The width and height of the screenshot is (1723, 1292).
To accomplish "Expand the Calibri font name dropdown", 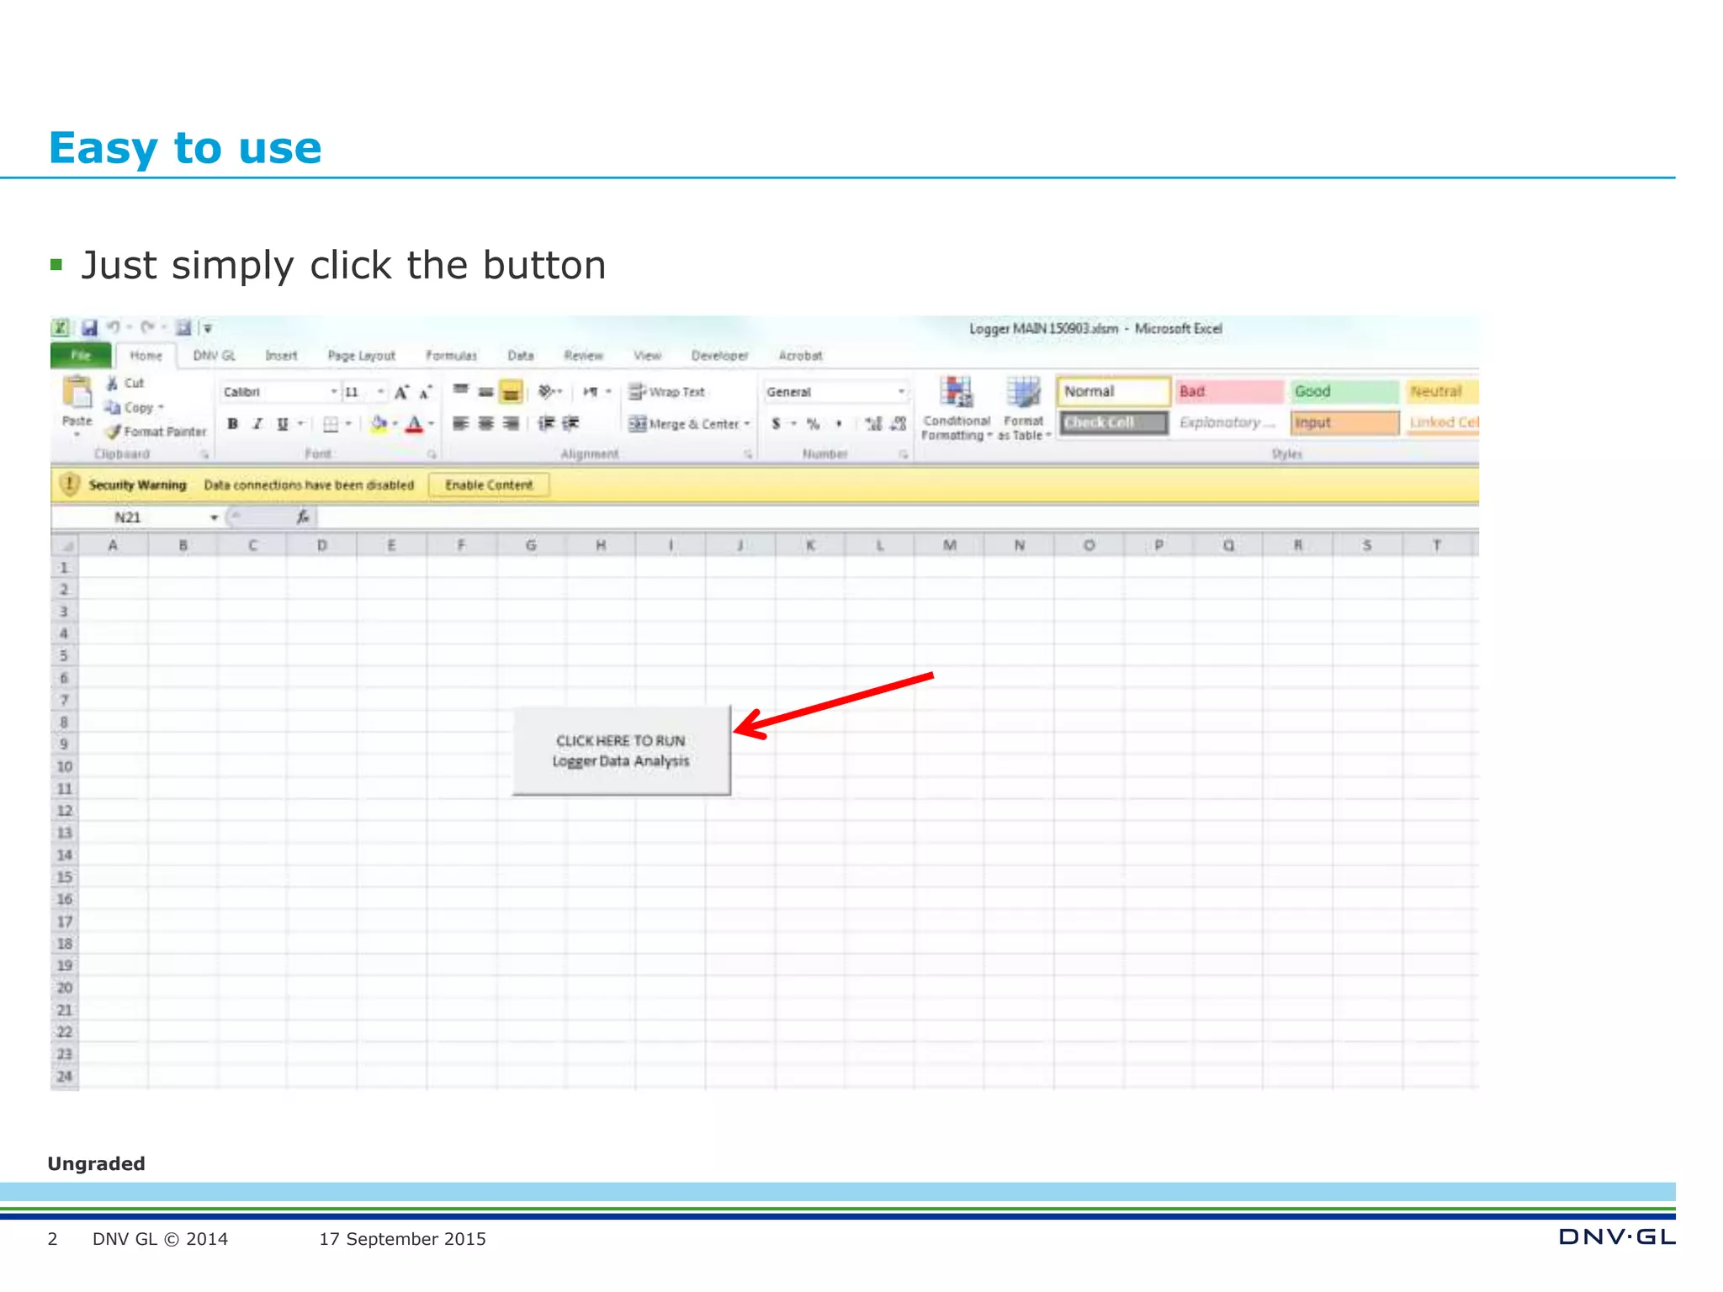I will point(333,392).
